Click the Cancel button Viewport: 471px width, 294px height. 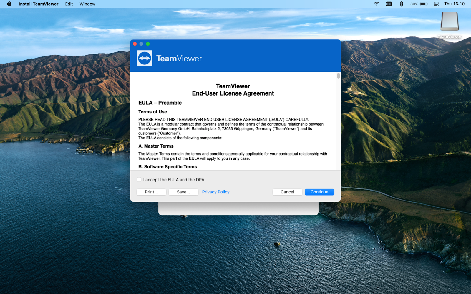point(287,192)
